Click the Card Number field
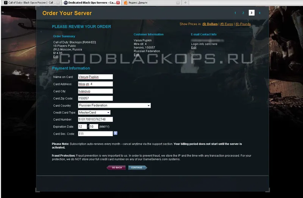The width and height of the screenshot is (303, 198). point(95,119)
